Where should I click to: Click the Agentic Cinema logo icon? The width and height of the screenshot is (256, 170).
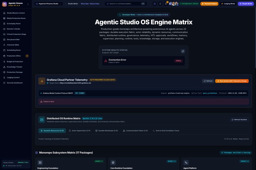pos(4,4)
